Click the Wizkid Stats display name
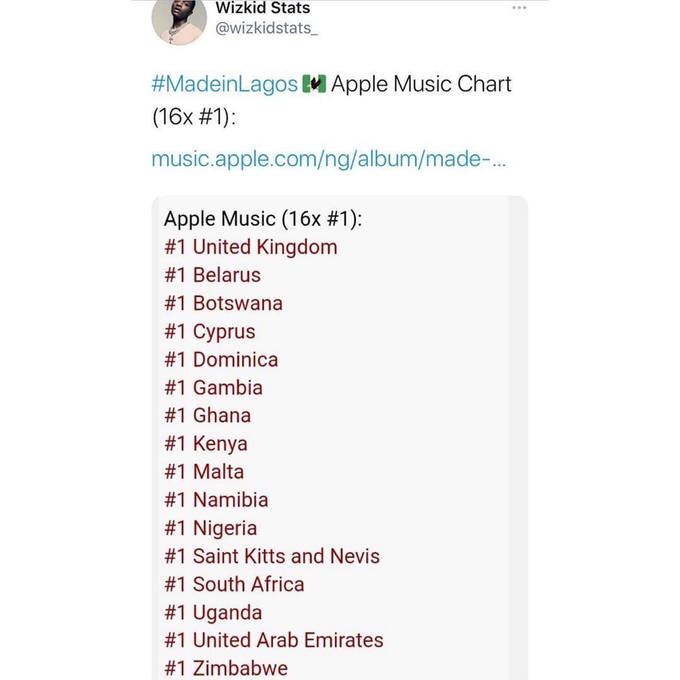680x680 pixels. click(263, 8)
